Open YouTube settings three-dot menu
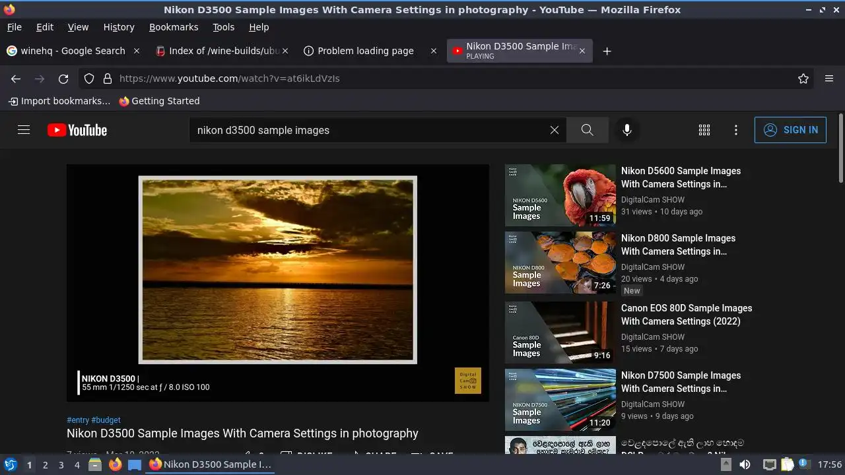This screenshot has height=475, width=845. (736, 130)
